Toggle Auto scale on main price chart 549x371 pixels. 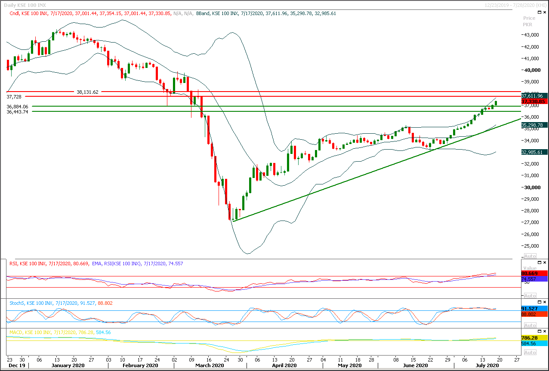point(530,256)
